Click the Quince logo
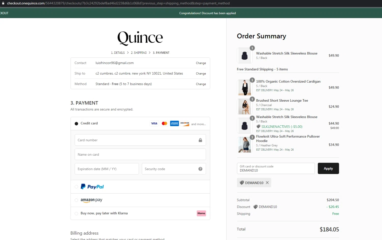382x240 pixels. point(140,38)
